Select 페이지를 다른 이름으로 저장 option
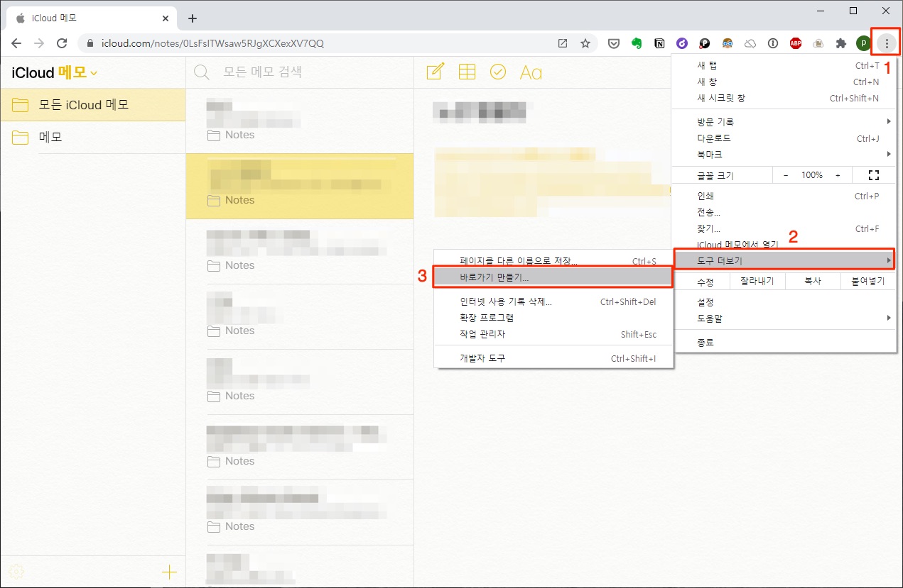 point(553,261)
